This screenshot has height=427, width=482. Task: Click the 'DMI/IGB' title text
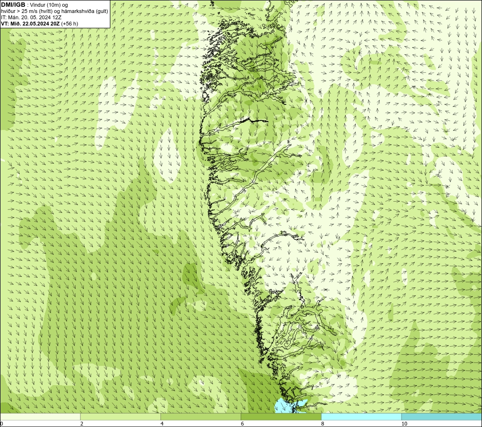click(13, 5)
